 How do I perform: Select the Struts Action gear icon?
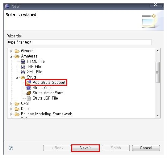tap(28, 88)
